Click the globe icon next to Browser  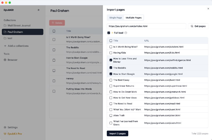point(5,60)
